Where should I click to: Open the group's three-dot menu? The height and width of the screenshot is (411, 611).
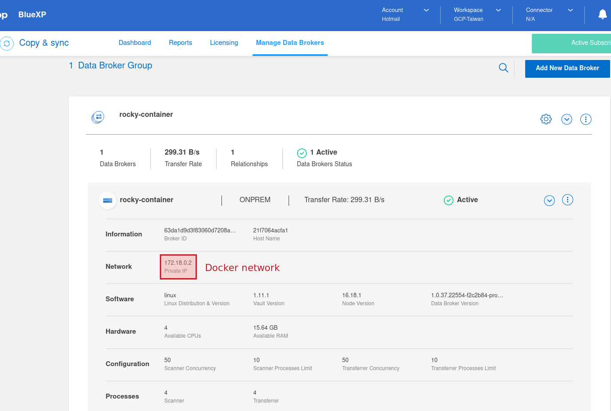click(x=586, y=119)
